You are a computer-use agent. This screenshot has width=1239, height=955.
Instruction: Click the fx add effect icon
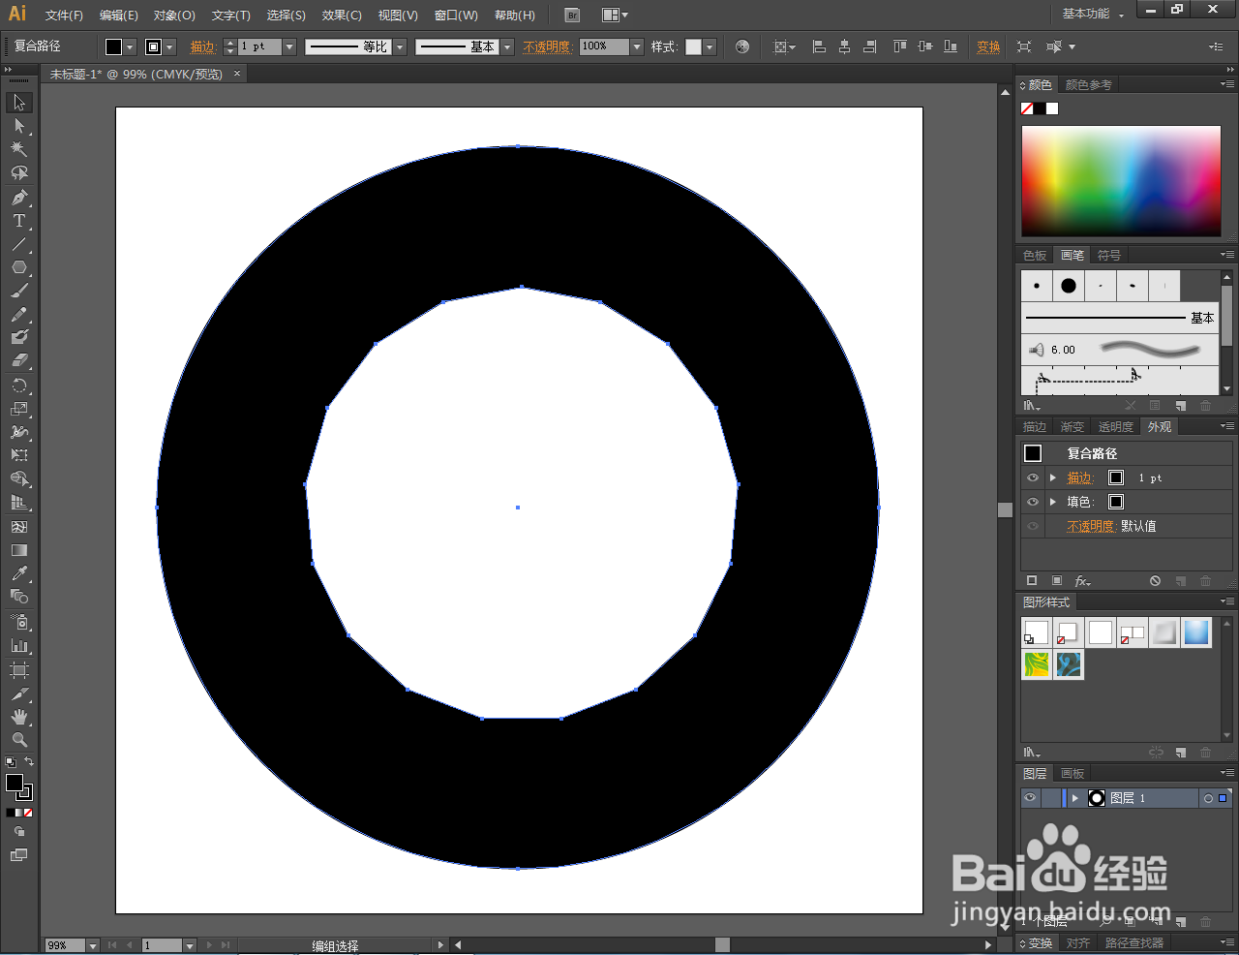point(1082,581)
